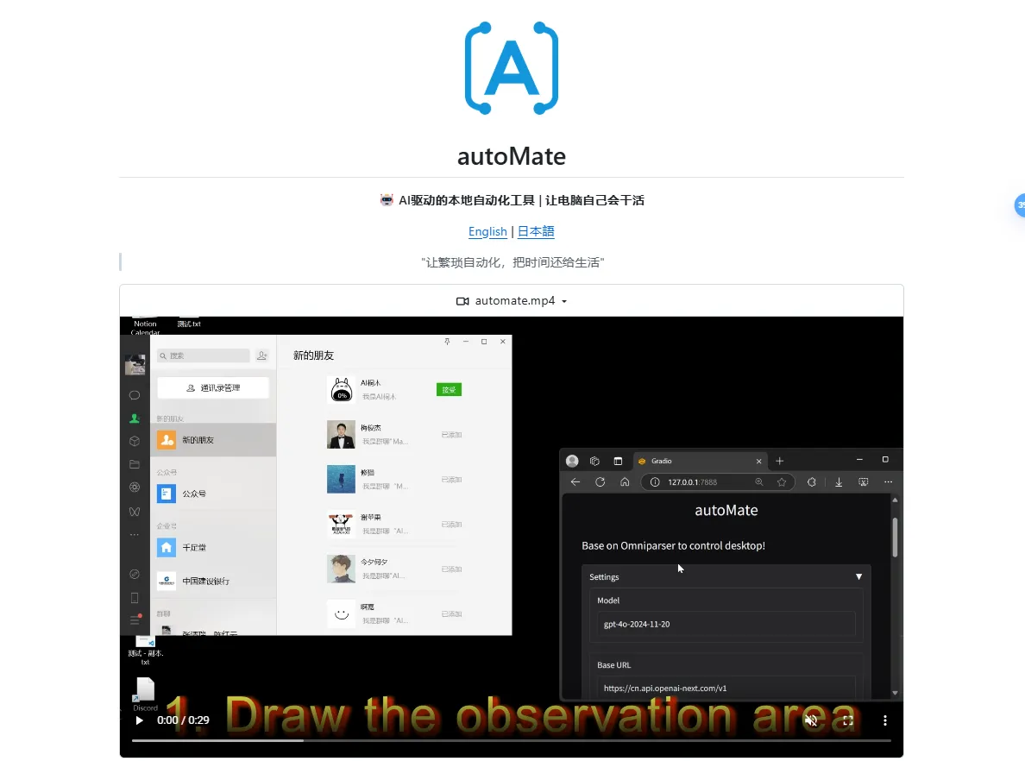
Task: Open the automate.mp4 dropdown
Action: point(511,301)
